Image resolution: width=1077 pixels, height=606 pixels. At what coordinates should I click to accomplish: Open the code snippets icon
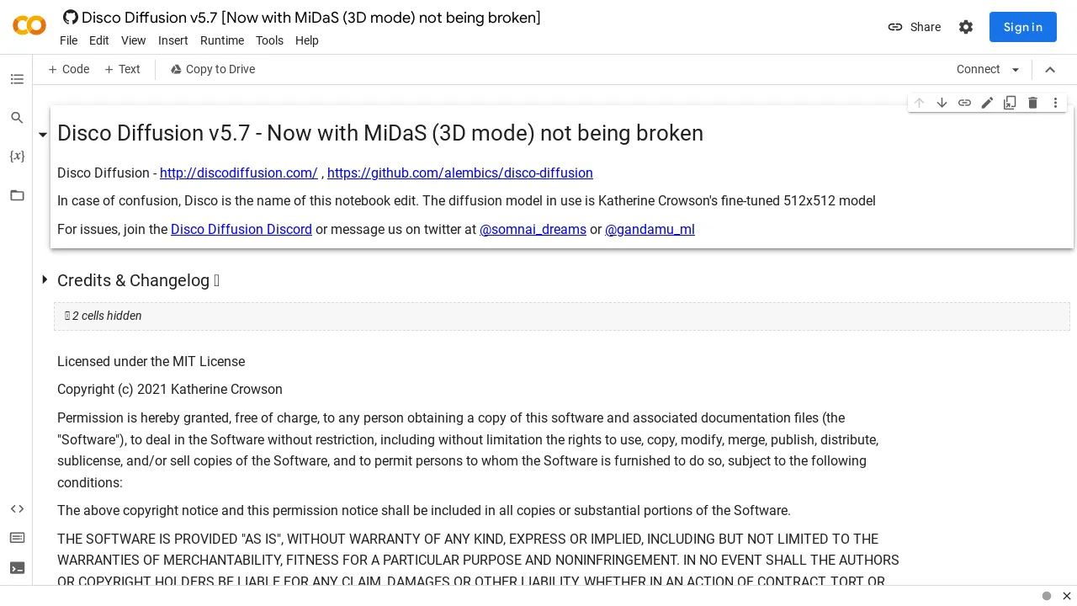point(17,509)
